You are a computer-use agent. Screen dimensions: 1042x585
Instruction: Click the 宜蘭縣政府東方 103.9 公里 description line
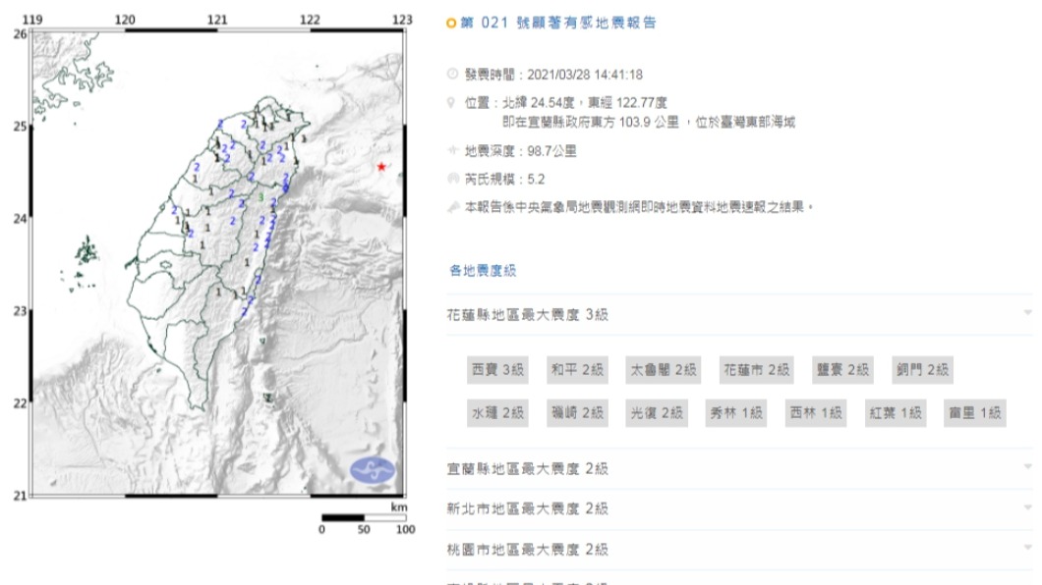tap(649, 122)
